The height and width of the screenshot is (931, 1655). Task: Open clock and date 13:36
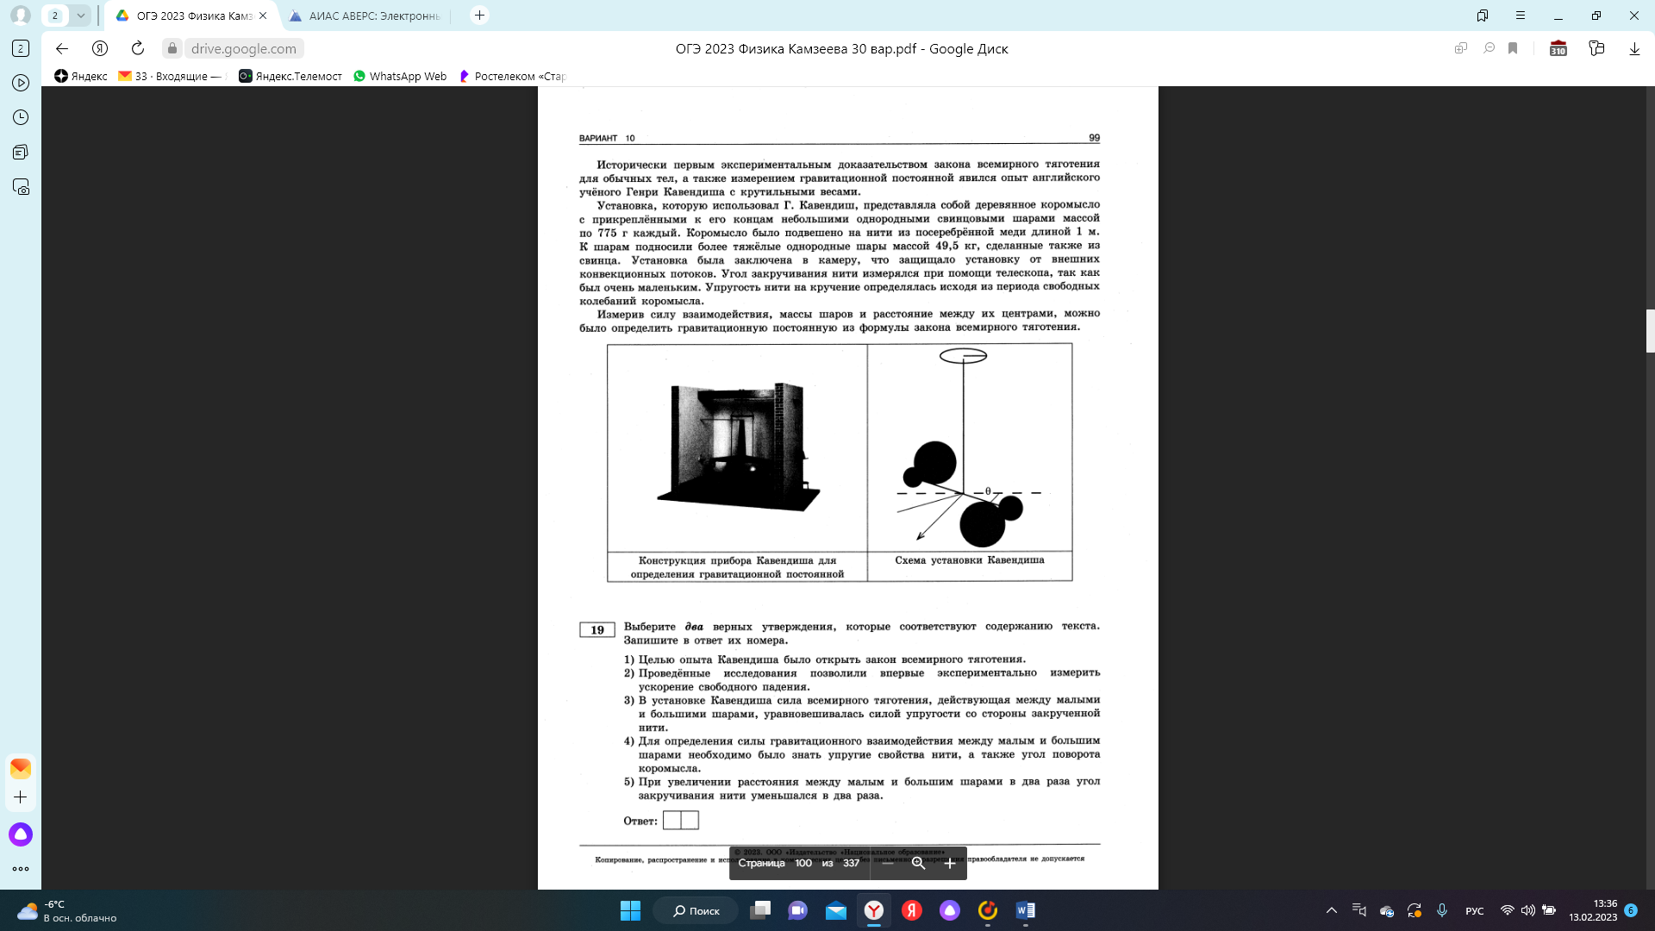(x=1593, y=910)
